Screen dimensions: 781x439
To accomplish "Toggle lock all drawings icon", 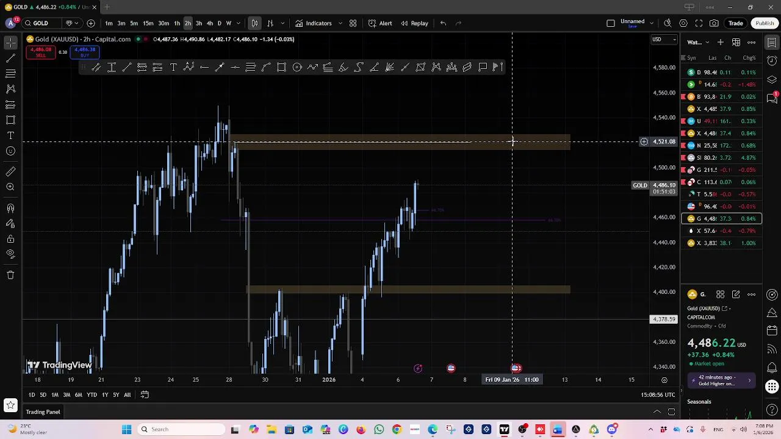I will point(10,238).
